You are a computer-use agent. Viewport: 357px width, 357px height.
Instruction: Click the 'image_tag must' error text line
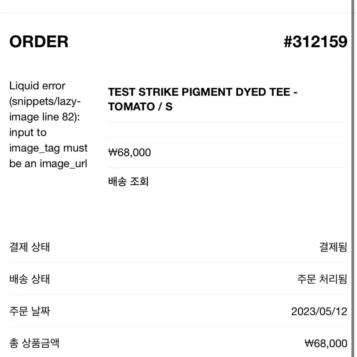tap(48, 148)
